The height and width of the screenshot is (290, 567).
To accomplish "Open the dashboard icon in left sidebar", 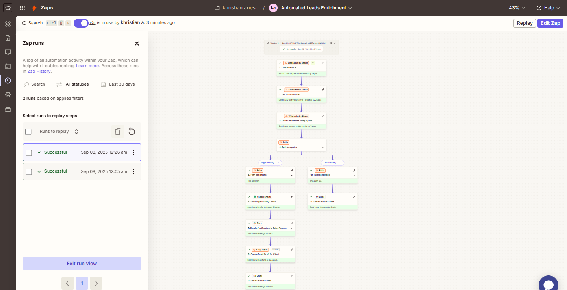I will 8,24.
